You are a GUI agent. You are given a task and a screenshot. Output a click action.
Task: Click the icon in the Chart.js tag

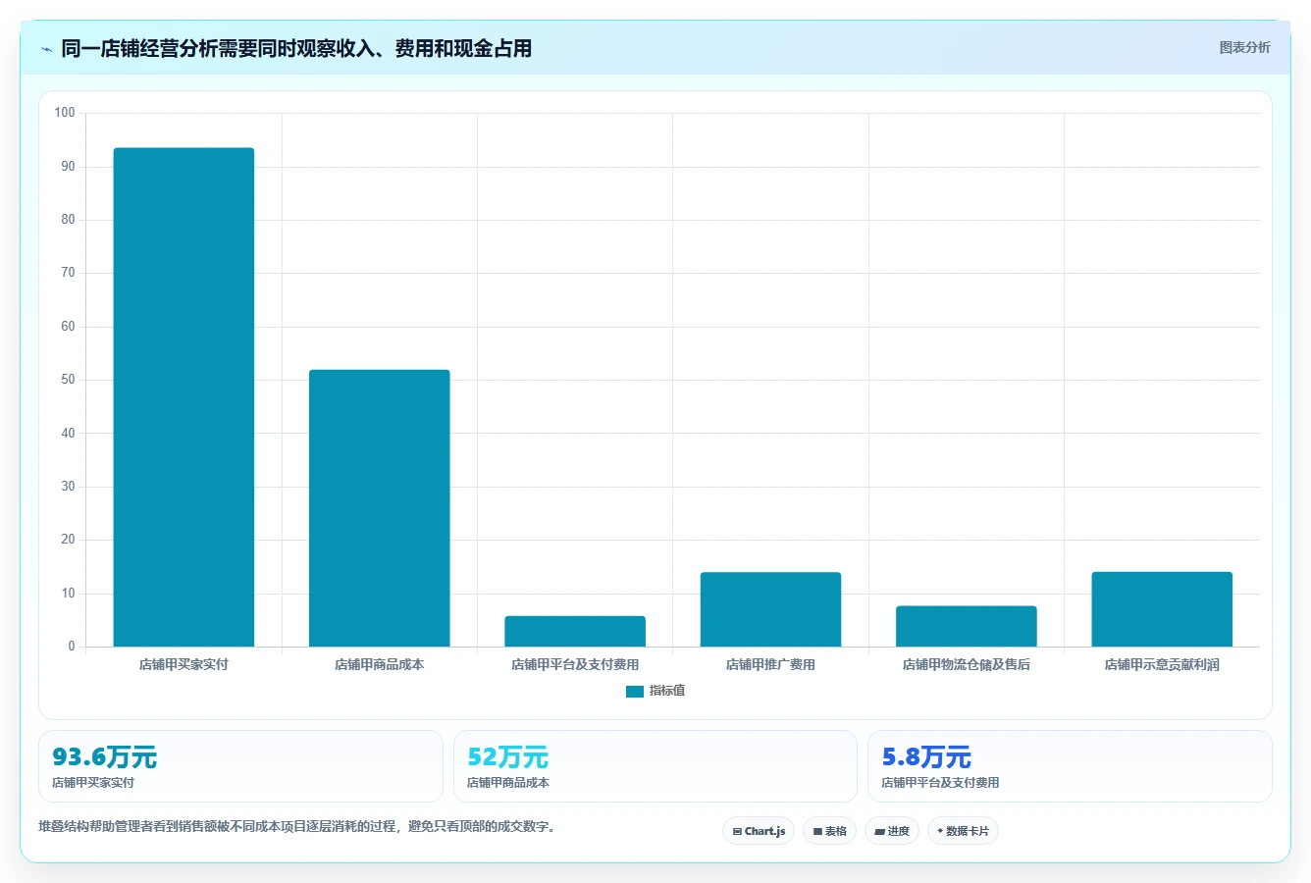click(x=737, y=831)
